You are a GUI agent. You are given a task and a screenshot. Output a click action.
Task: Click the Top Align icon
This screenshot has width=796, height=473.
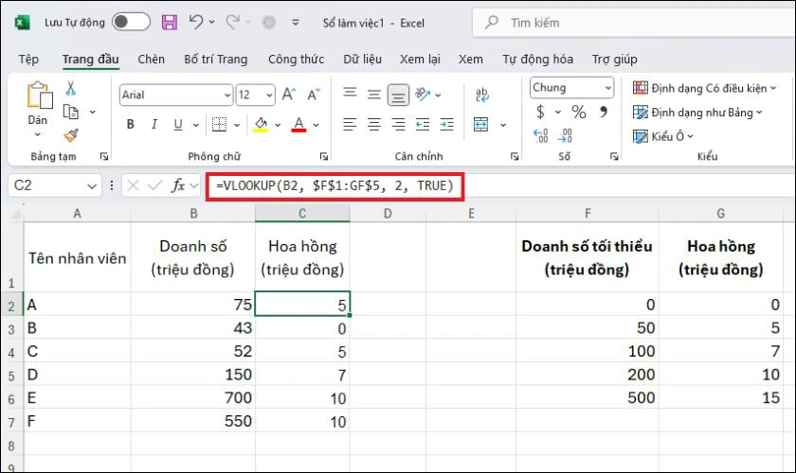pyautogui.click(x=350, y=94)
